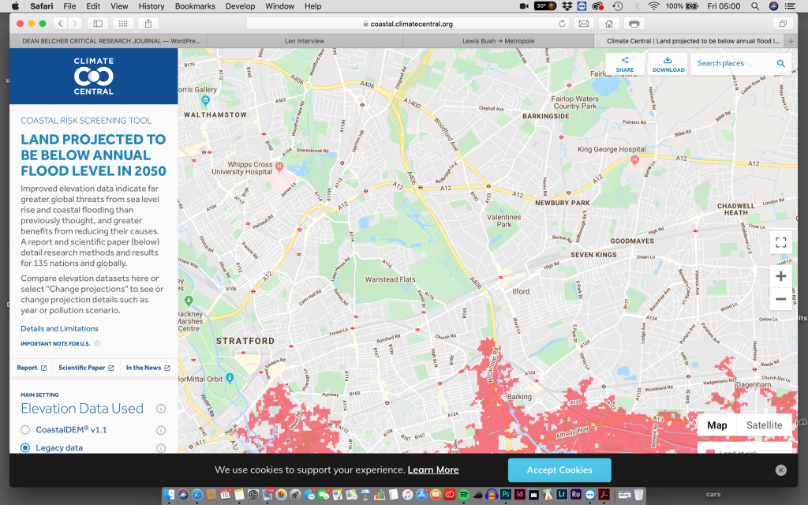Screen dimensions: 808x505
Task: Toggle fullscreen map view
Action: pyautogui.click(x=780, y=242)
